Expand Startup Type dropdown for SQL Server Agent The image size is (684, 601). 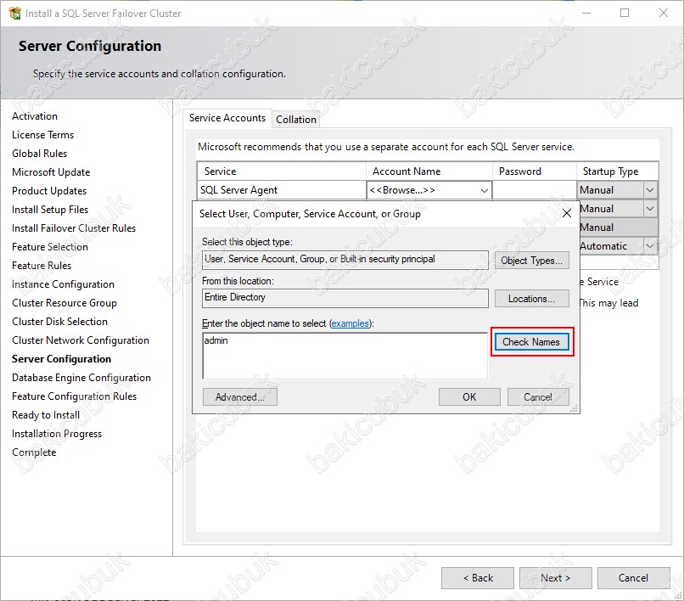pos(650,190)
